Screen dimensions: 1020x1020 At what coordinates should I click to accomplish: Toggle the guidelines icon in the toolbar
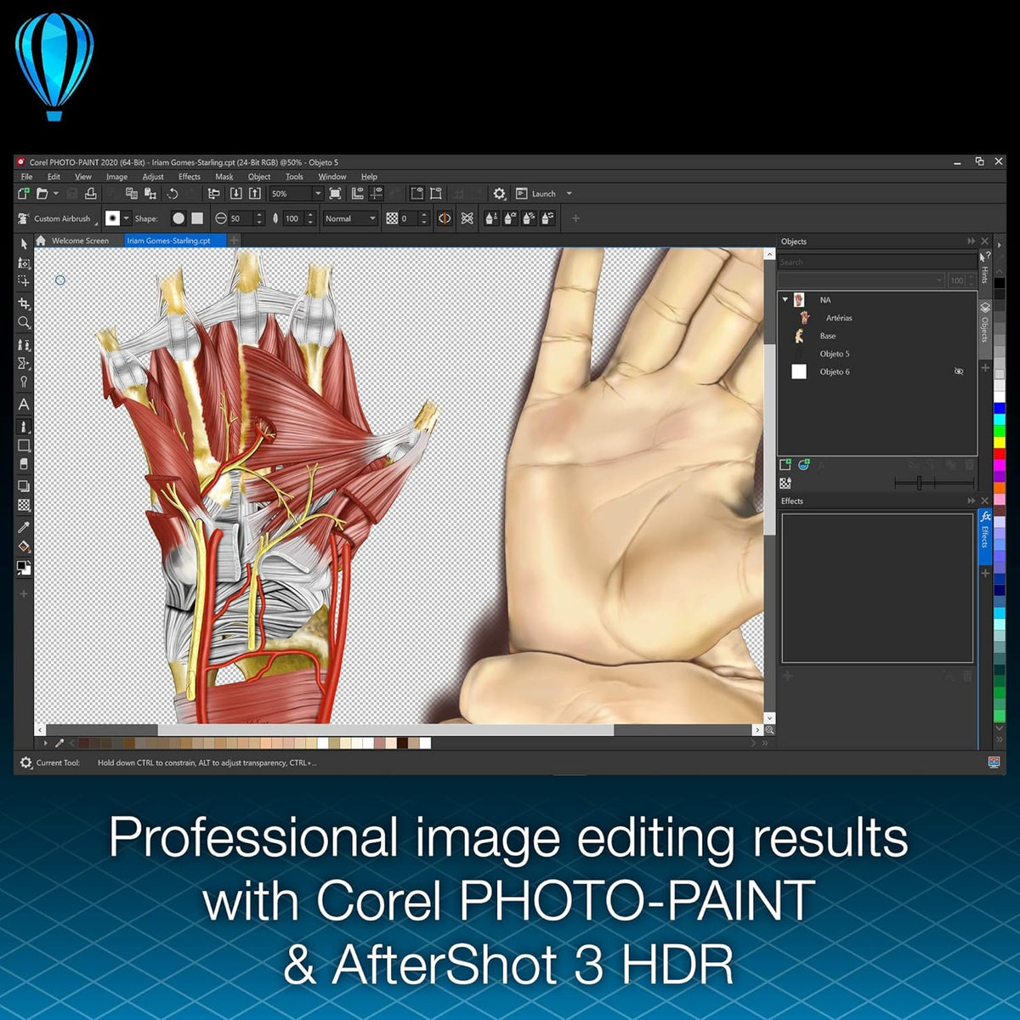tap(376, 194)
